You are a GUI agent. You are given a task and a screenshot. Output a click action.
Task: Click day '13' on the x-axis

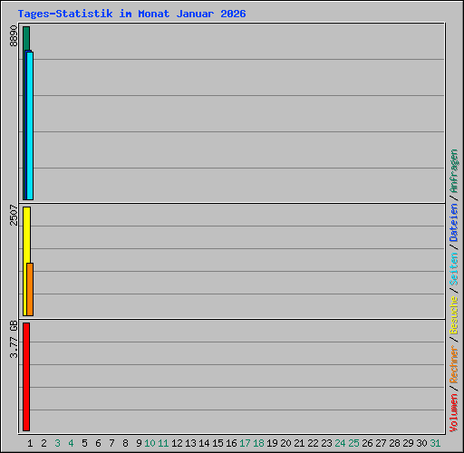(x=190, y=443)
